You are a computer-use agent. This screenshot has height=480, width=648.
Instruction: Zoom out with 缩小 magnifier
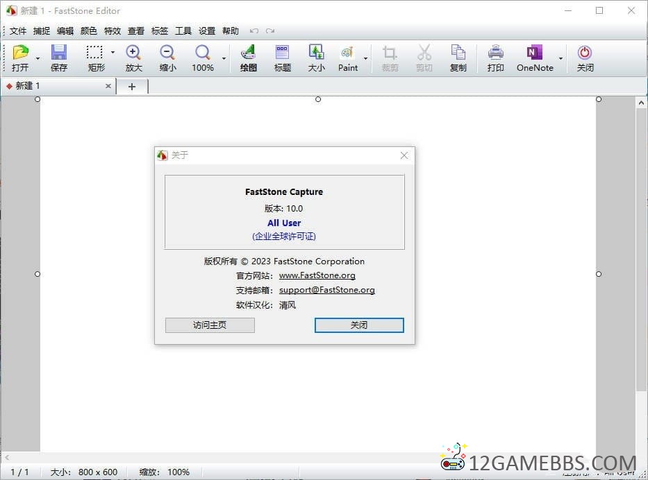[x=167, y=53]
